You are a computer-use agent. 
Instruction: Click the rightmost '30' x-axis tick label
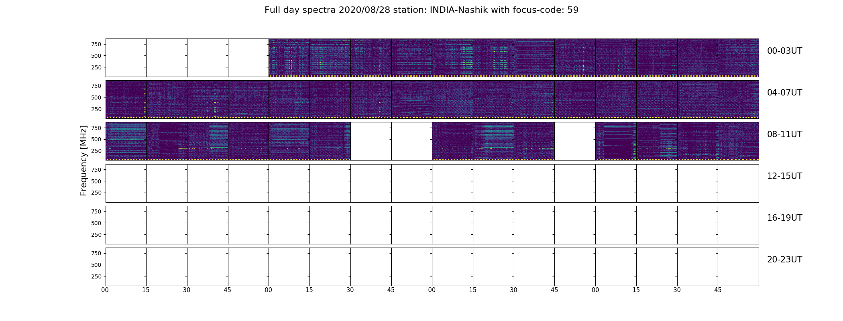coord(677,290)
